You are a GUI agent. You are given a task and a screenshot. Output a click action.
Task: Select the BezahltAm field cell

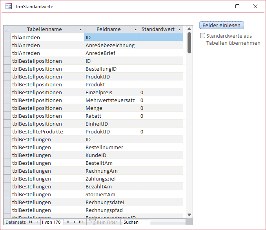111,186
